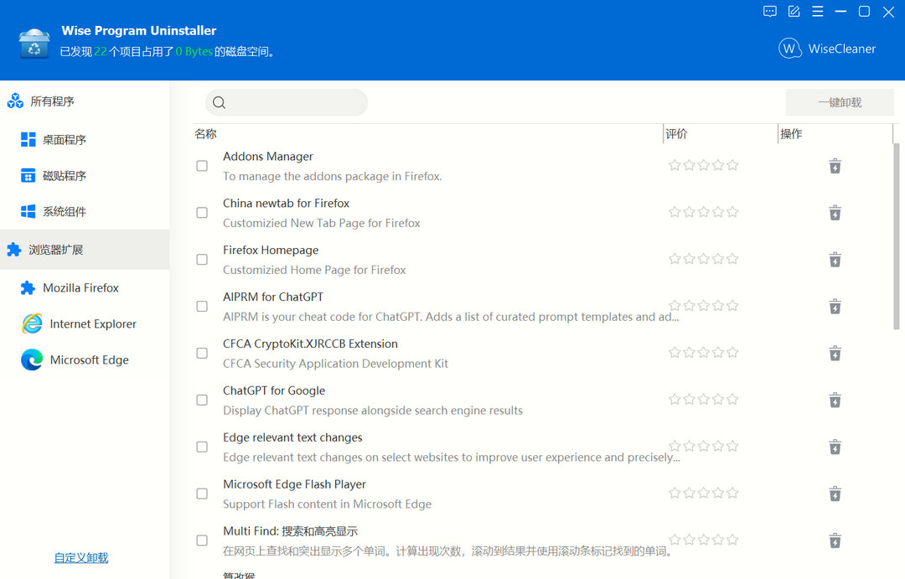Check the AIPRM for ChatGPT checkbox

coord(202,306)
